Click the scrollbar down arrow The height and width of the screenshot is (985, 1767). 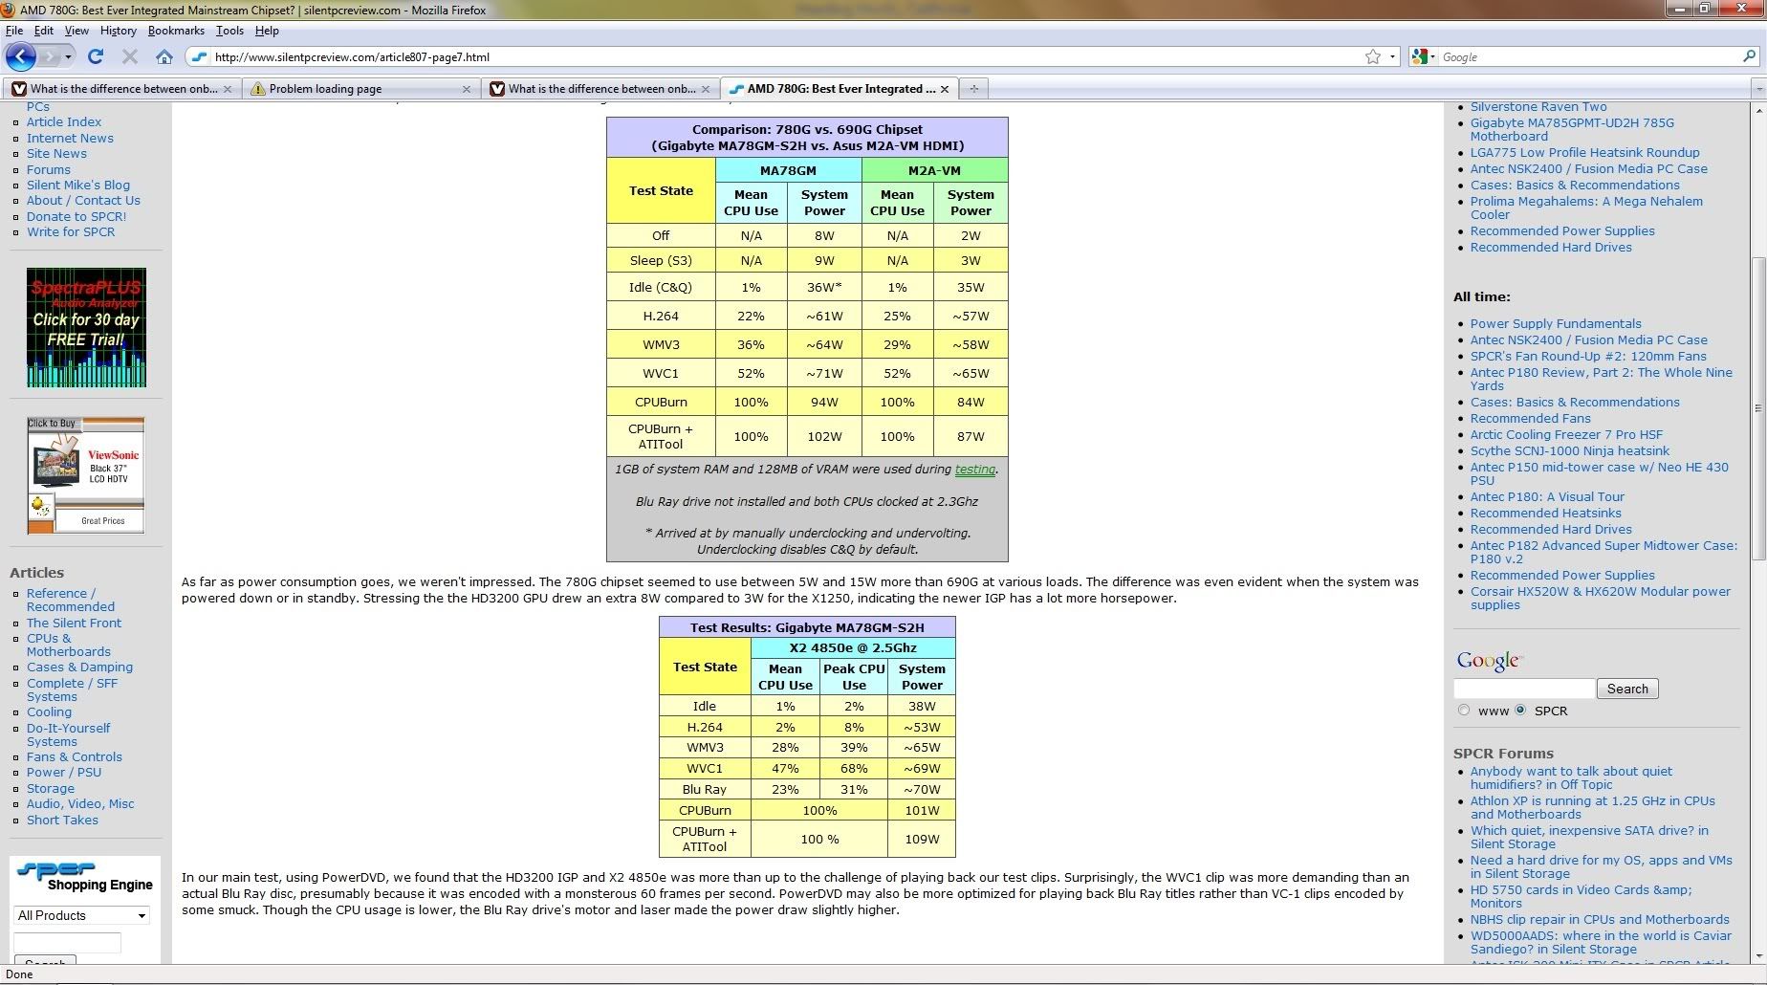[1758, 955]
